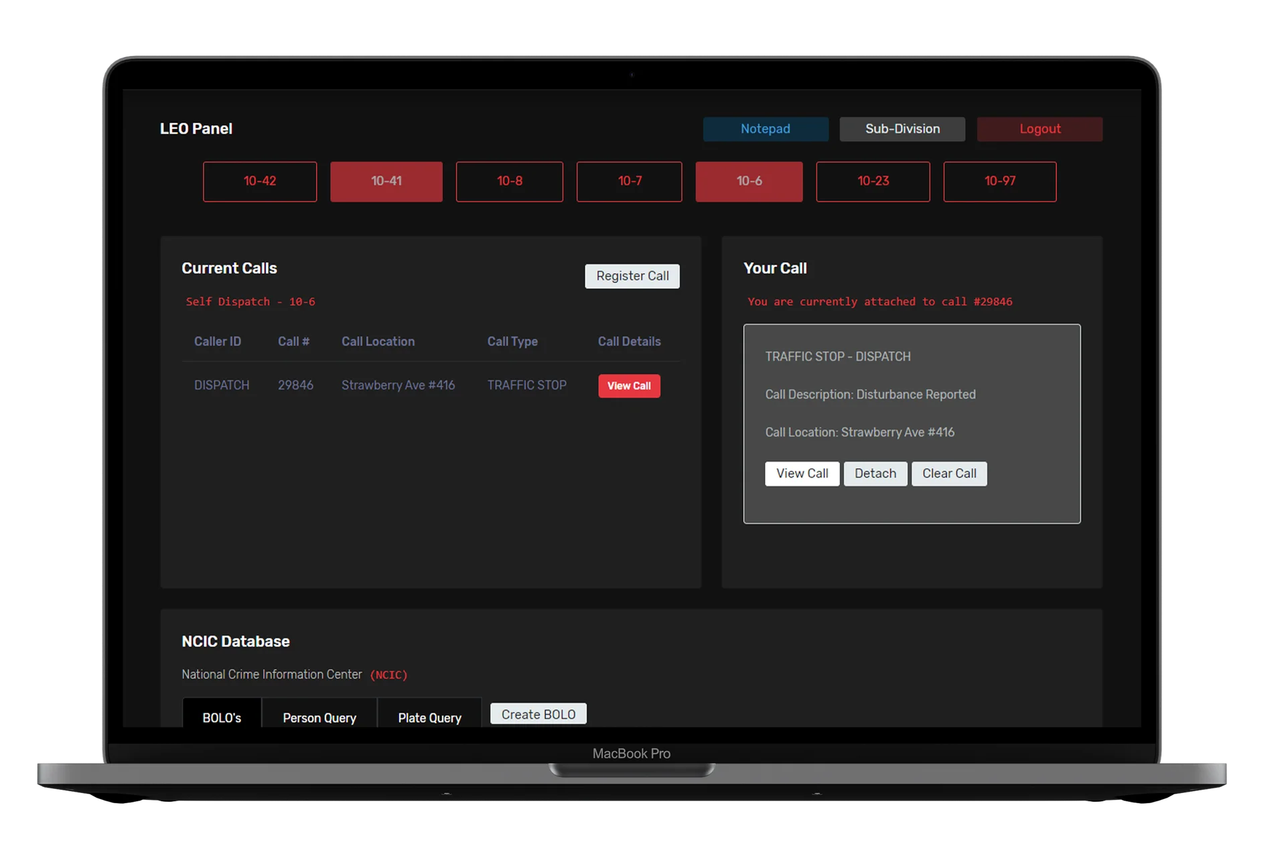View call 29846 from Current Calls table
Screen dimensions: 1286x850
tap(628, 386)
